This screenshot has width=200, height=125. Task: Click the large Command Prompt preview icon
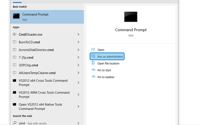[x=131, y=17]
